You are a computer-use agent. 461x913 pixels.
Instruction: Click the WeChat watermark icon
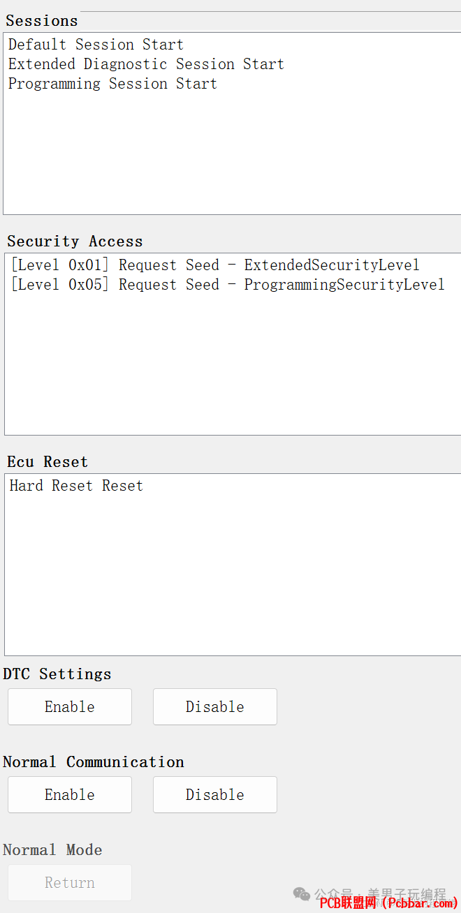(302, 894)
